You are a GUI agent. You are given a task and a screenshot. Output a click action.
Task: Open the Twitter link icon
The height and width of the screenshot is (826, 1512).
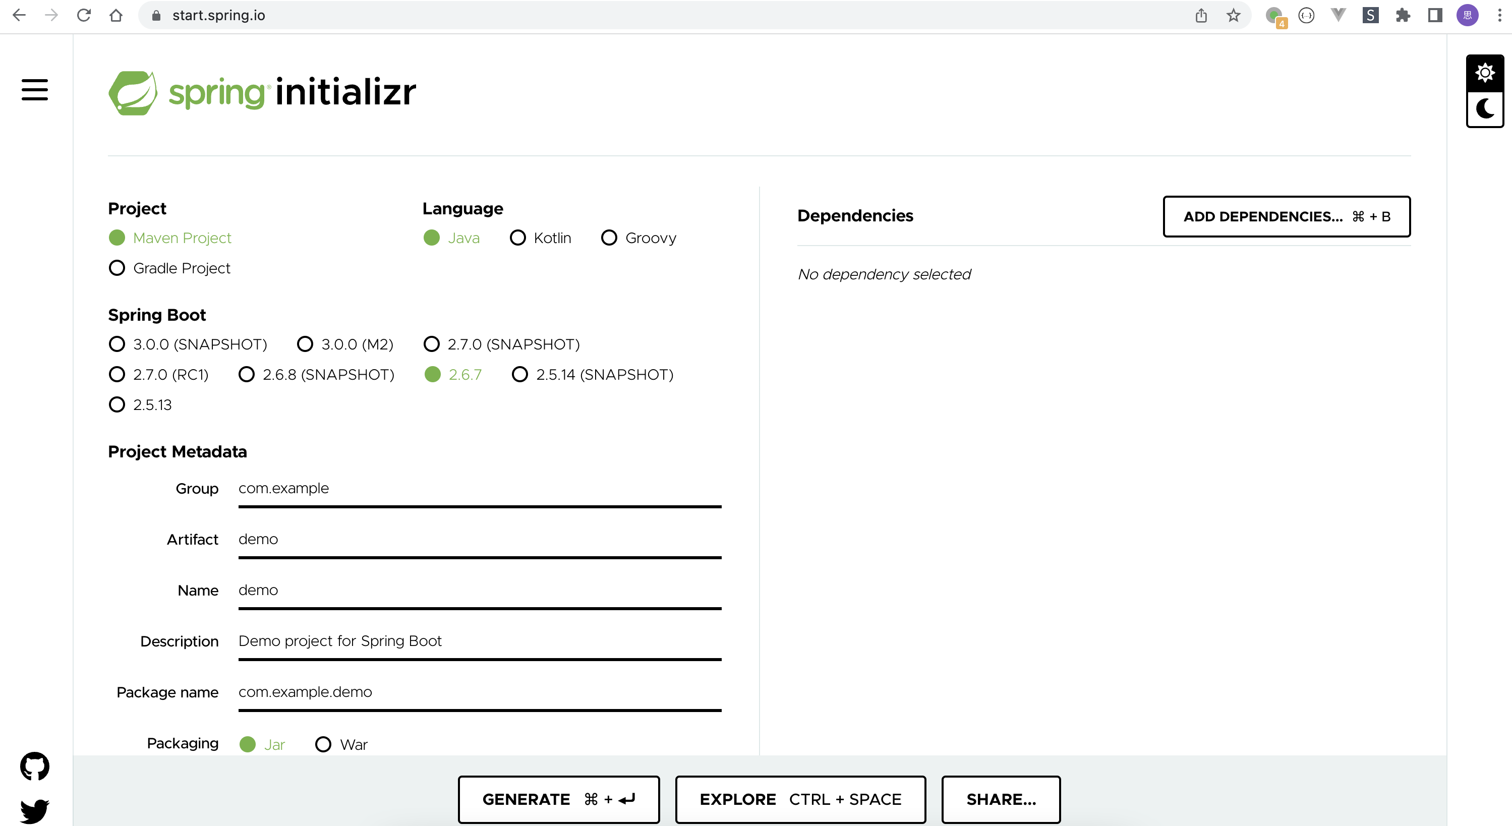(x=35, y=811)
